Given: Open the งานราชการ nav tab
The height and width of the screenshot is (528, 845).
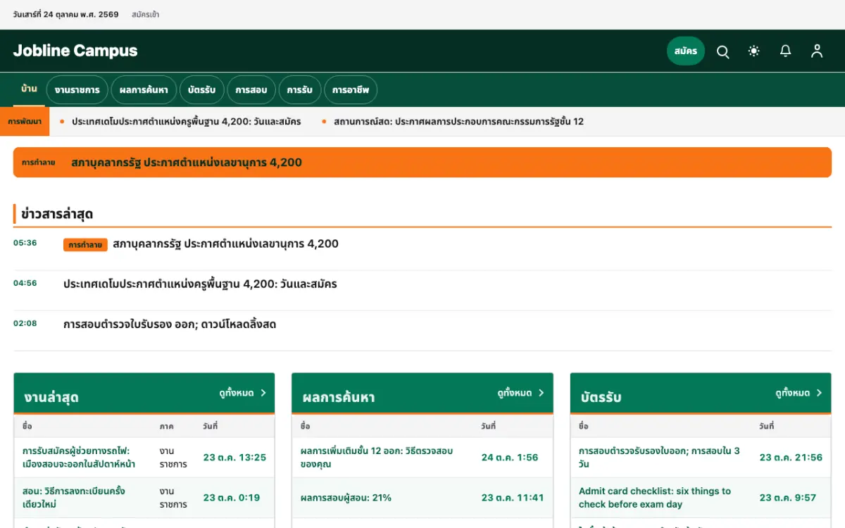Looking at the screenshot, I should pos(77,90).
